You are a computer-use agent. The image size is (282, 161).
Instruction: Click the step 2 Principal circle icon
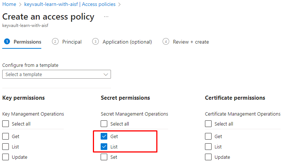click(x=55, y=42)
